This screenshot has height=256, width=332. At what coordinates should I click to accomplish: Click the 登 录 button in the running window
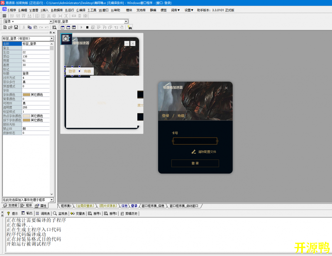(195, 163)
